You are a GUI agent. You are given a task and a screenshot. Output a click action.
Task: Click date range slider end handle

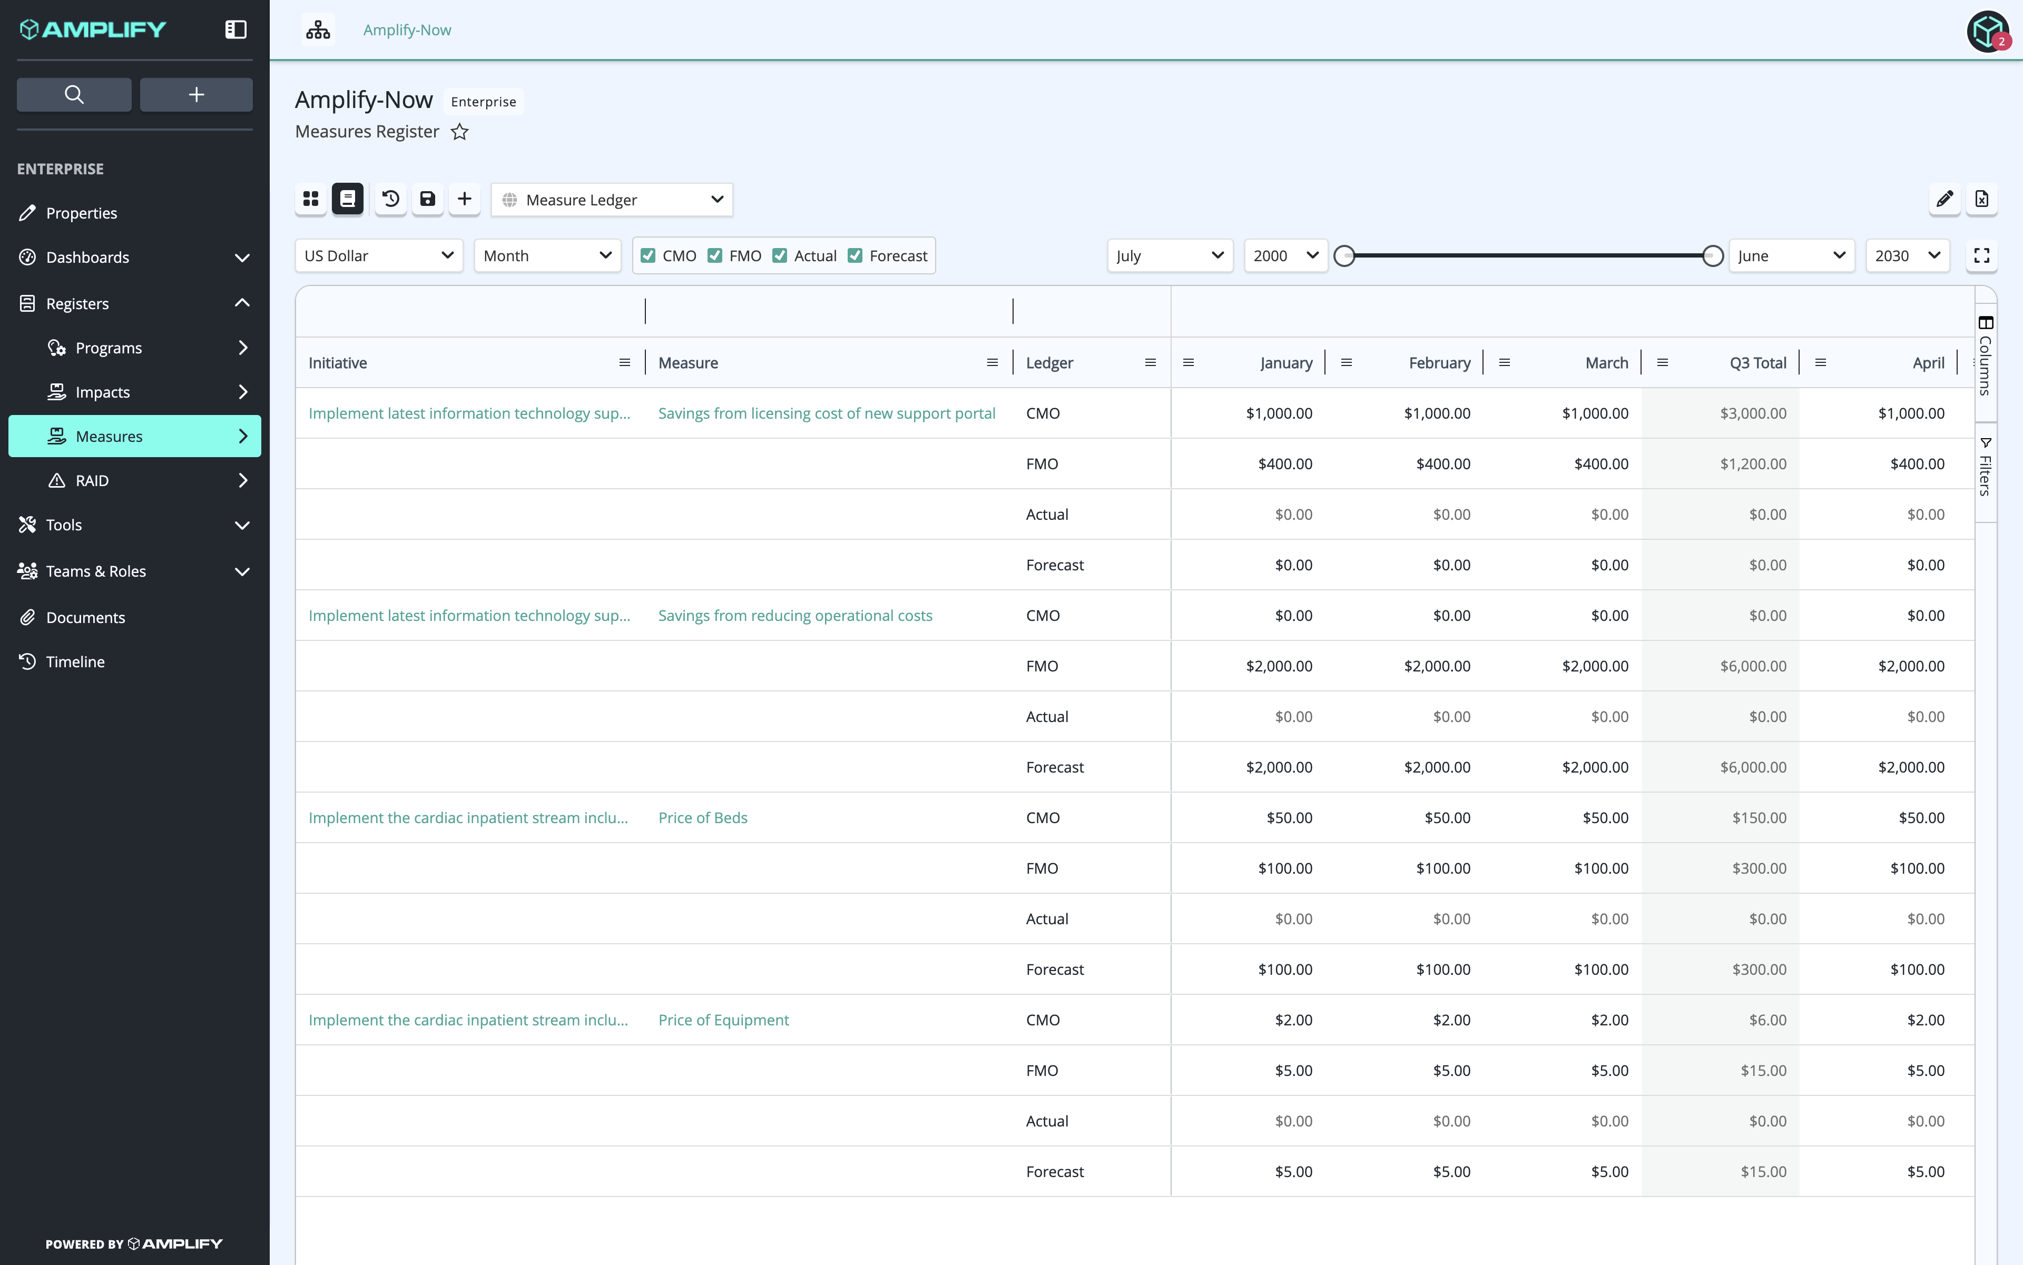click(1713, 256)
